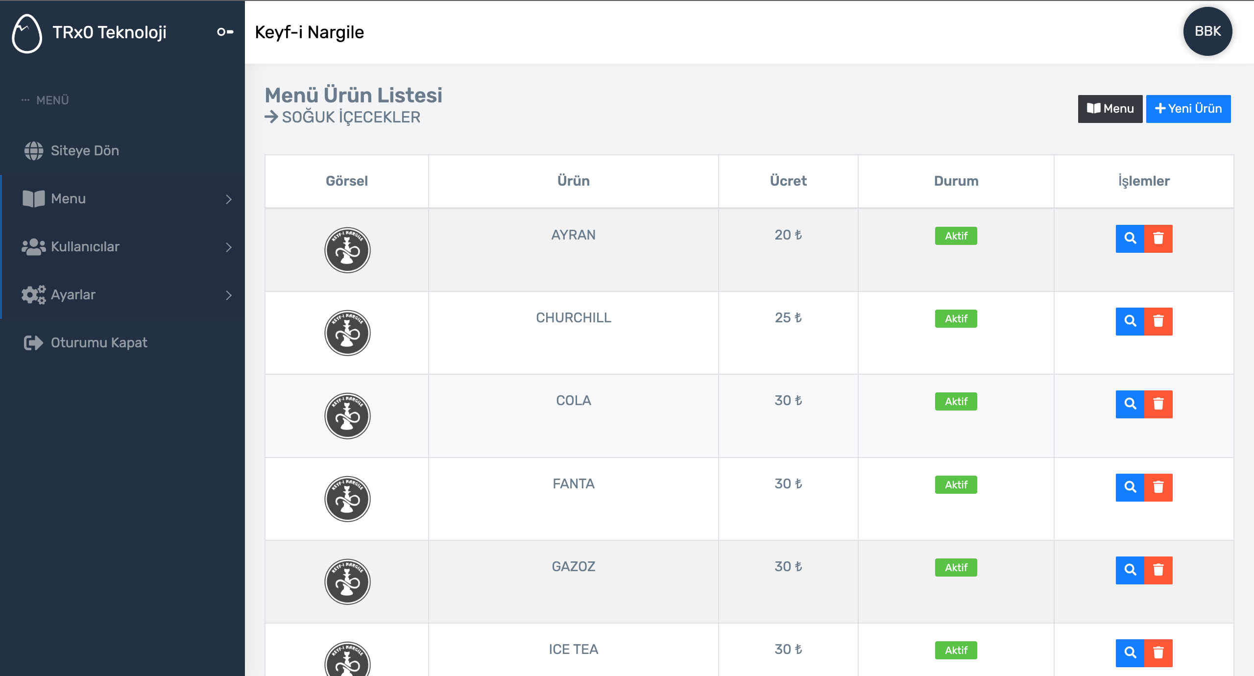The image size is (1254, 676).
Task: Toggle the Aktif status badge for AYRAN
Action: tap(956, 236)
